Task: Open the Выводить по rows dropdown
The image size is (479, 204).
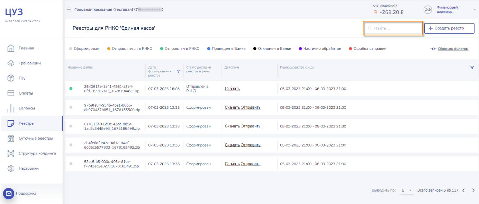Action: 407,190
